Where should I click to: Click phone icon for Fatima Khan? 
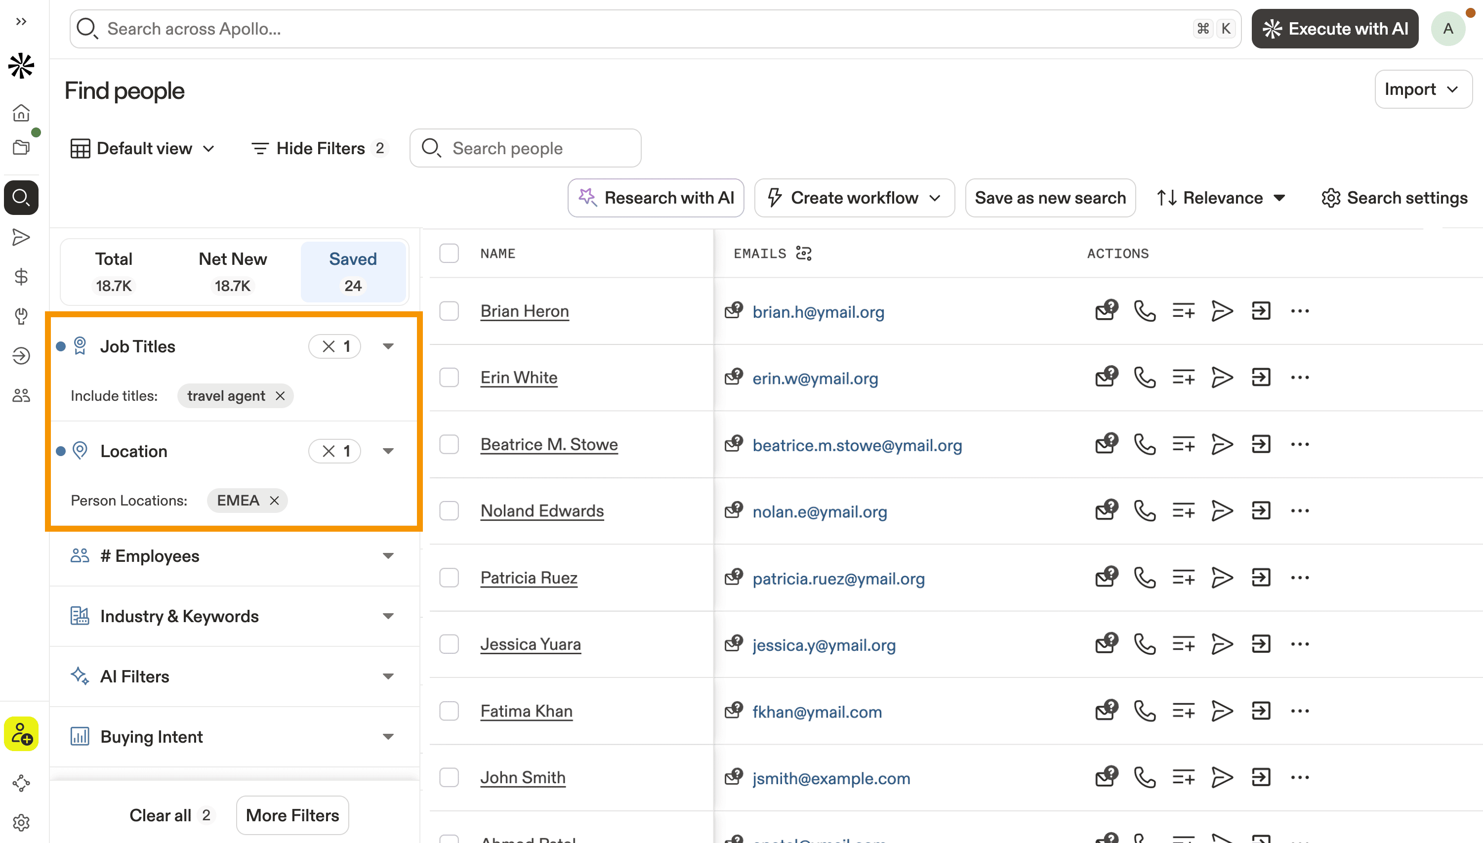[x=1145, y=711]
